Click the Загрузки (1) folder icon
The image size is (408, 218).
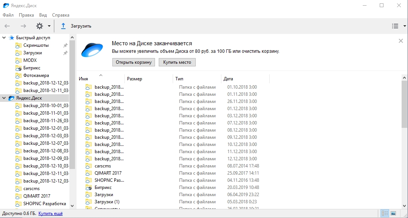coord(89,202)
